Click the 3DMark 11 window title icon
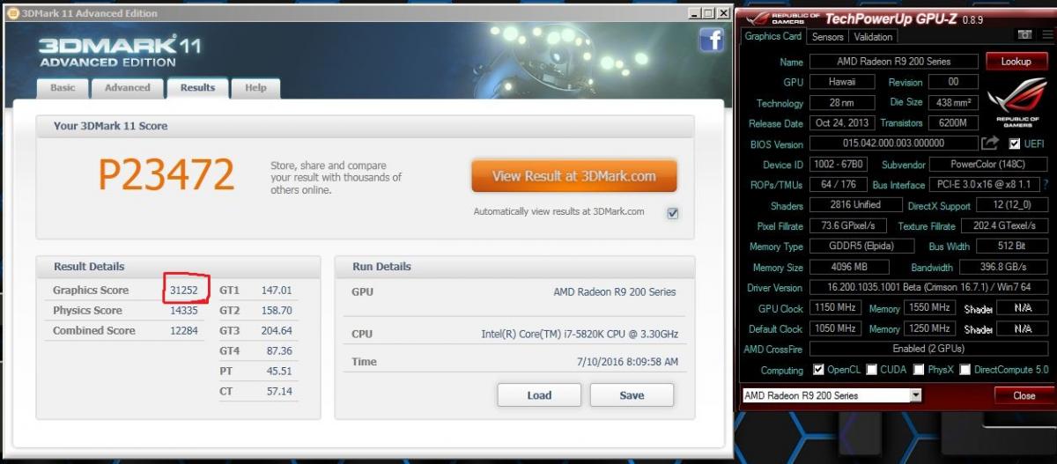 point(12,13)
